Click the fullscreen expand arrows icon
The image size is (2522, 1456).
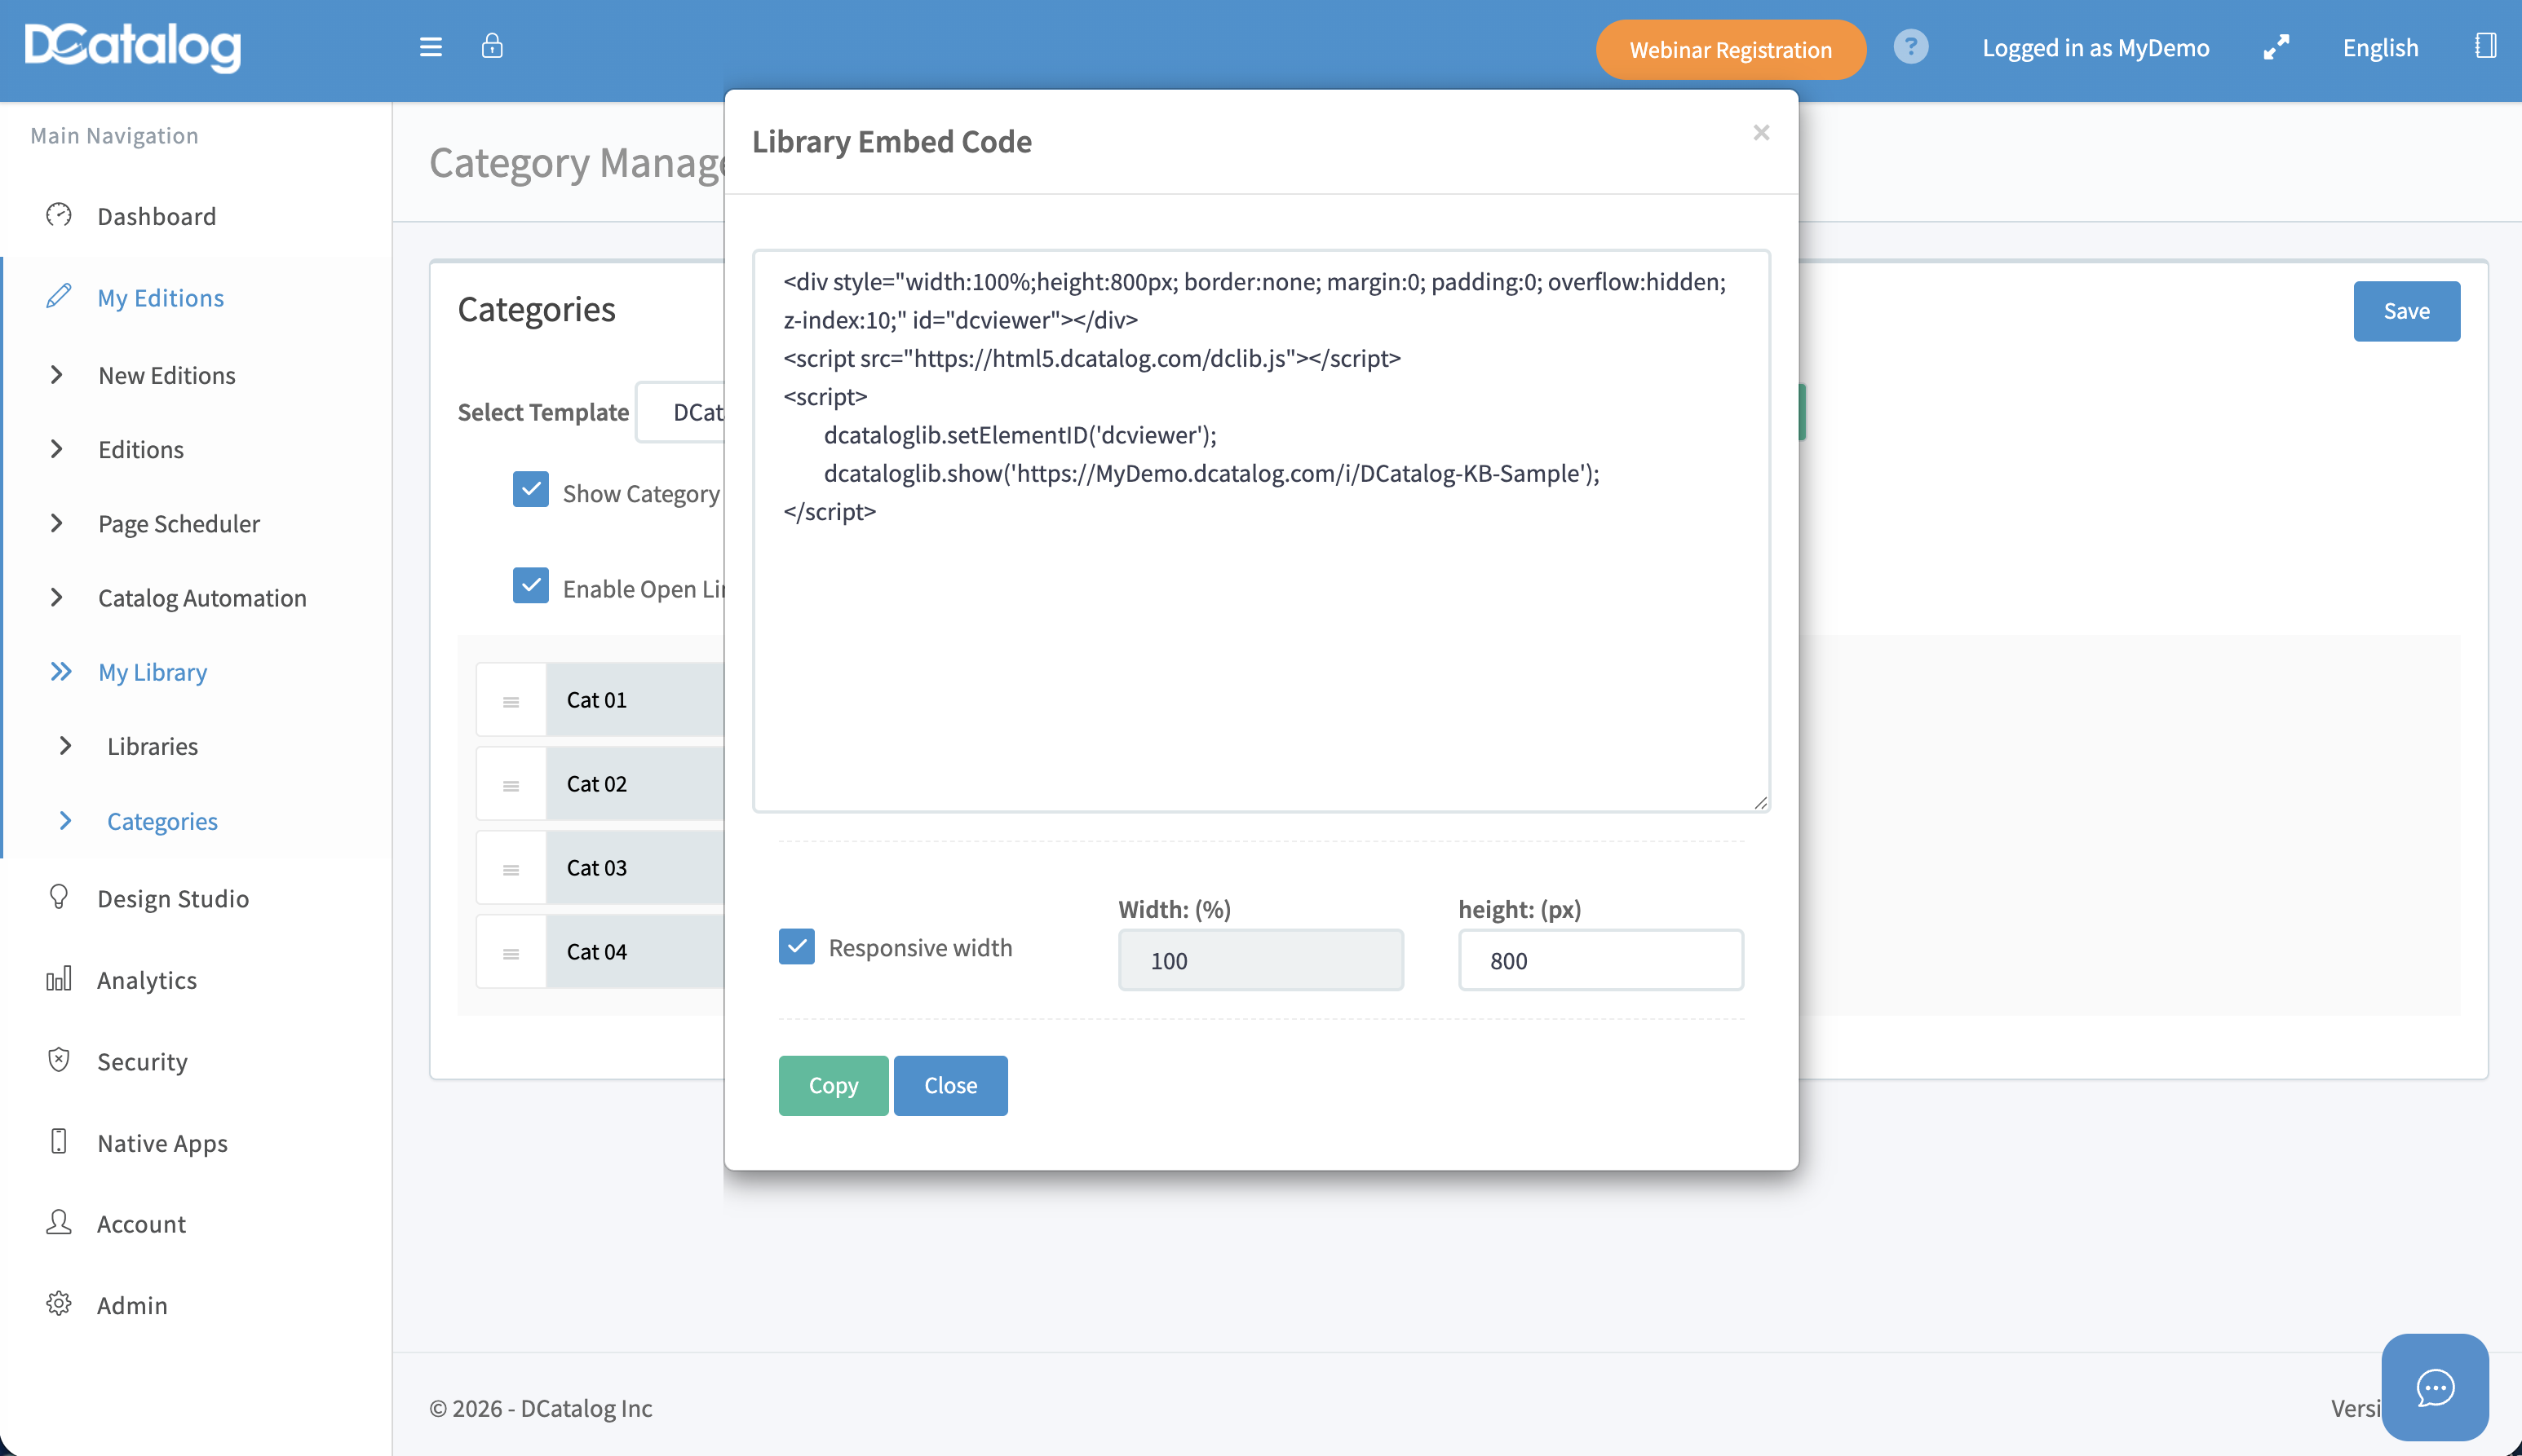[x=2276, y=47]
